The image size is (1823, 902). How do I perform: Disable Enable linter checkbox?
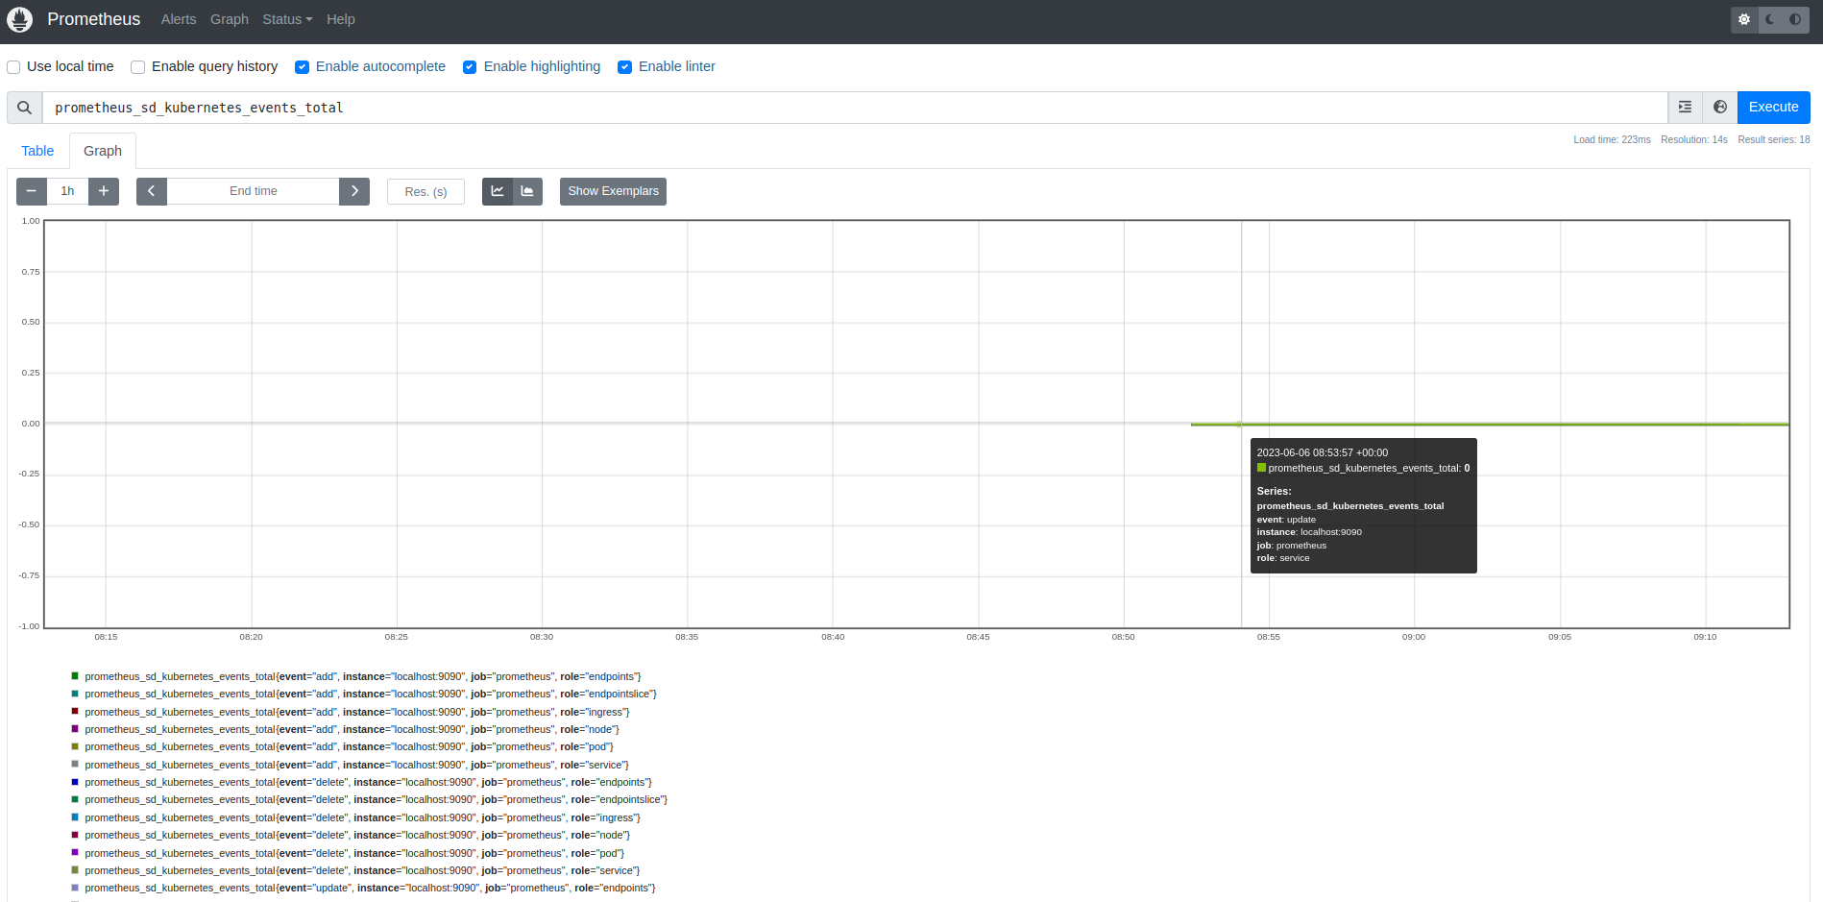pos(624,67)
